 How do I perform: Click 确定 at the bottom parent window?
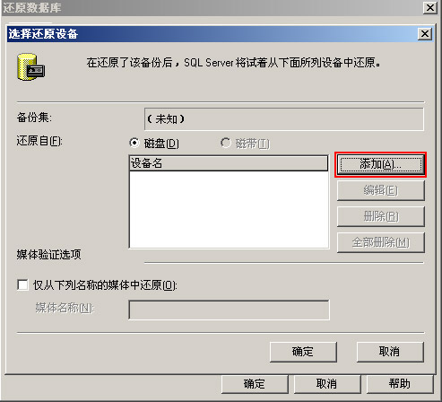255,384
